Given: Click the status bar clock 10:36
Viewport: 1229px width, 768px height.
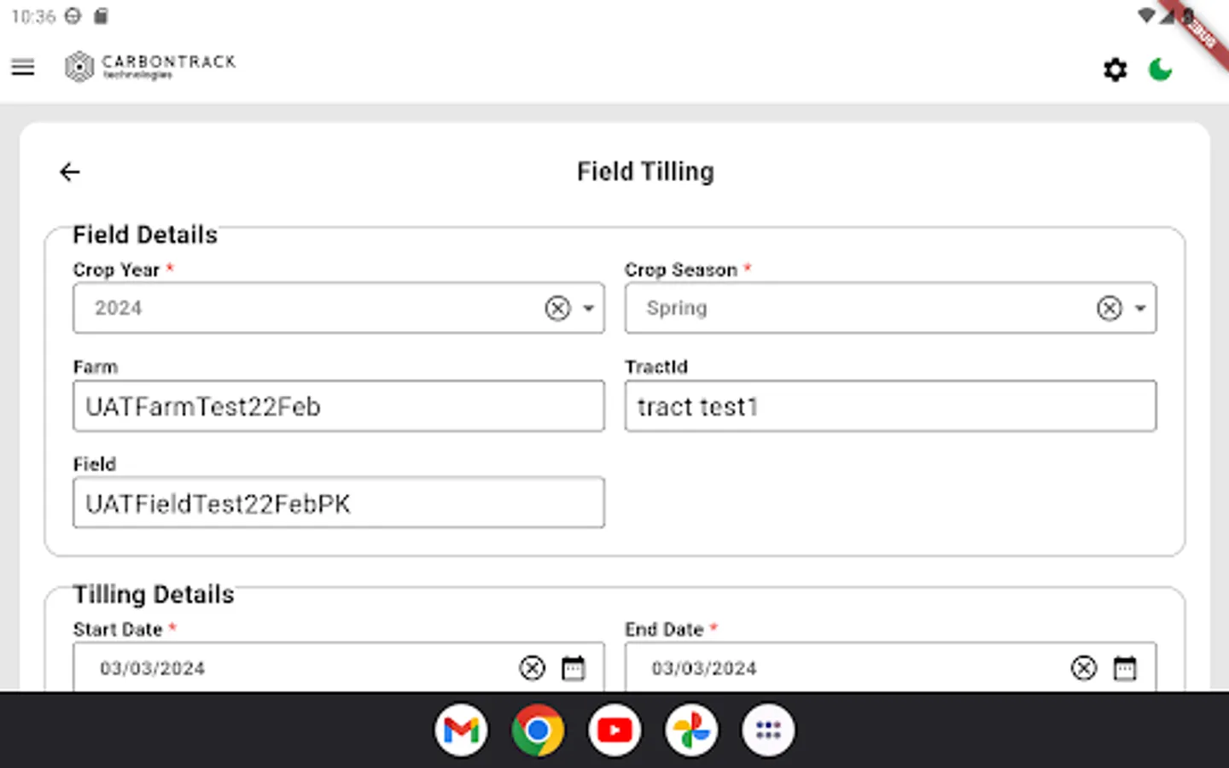Looking at the screenshot, I should click(x=33, y=16).
